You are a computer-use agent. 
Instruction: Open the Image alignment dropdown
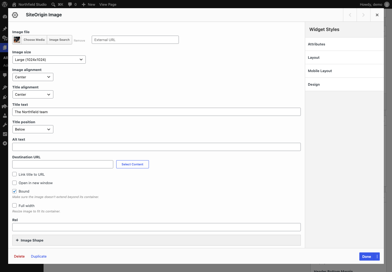tap(33, 77)
